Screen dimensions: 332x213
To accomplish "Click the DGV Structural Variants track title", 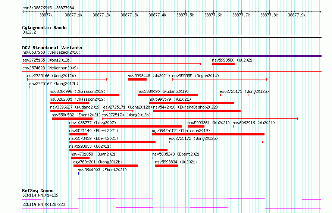I will [x=52, y=48].
